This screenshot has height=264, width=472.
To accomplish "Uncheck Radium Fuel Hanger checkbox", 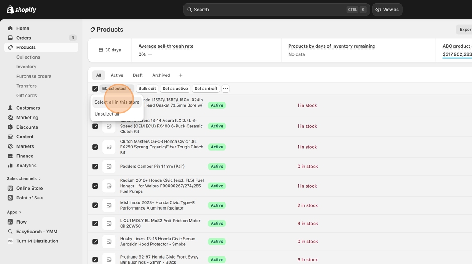I will (x=95, y=186).
